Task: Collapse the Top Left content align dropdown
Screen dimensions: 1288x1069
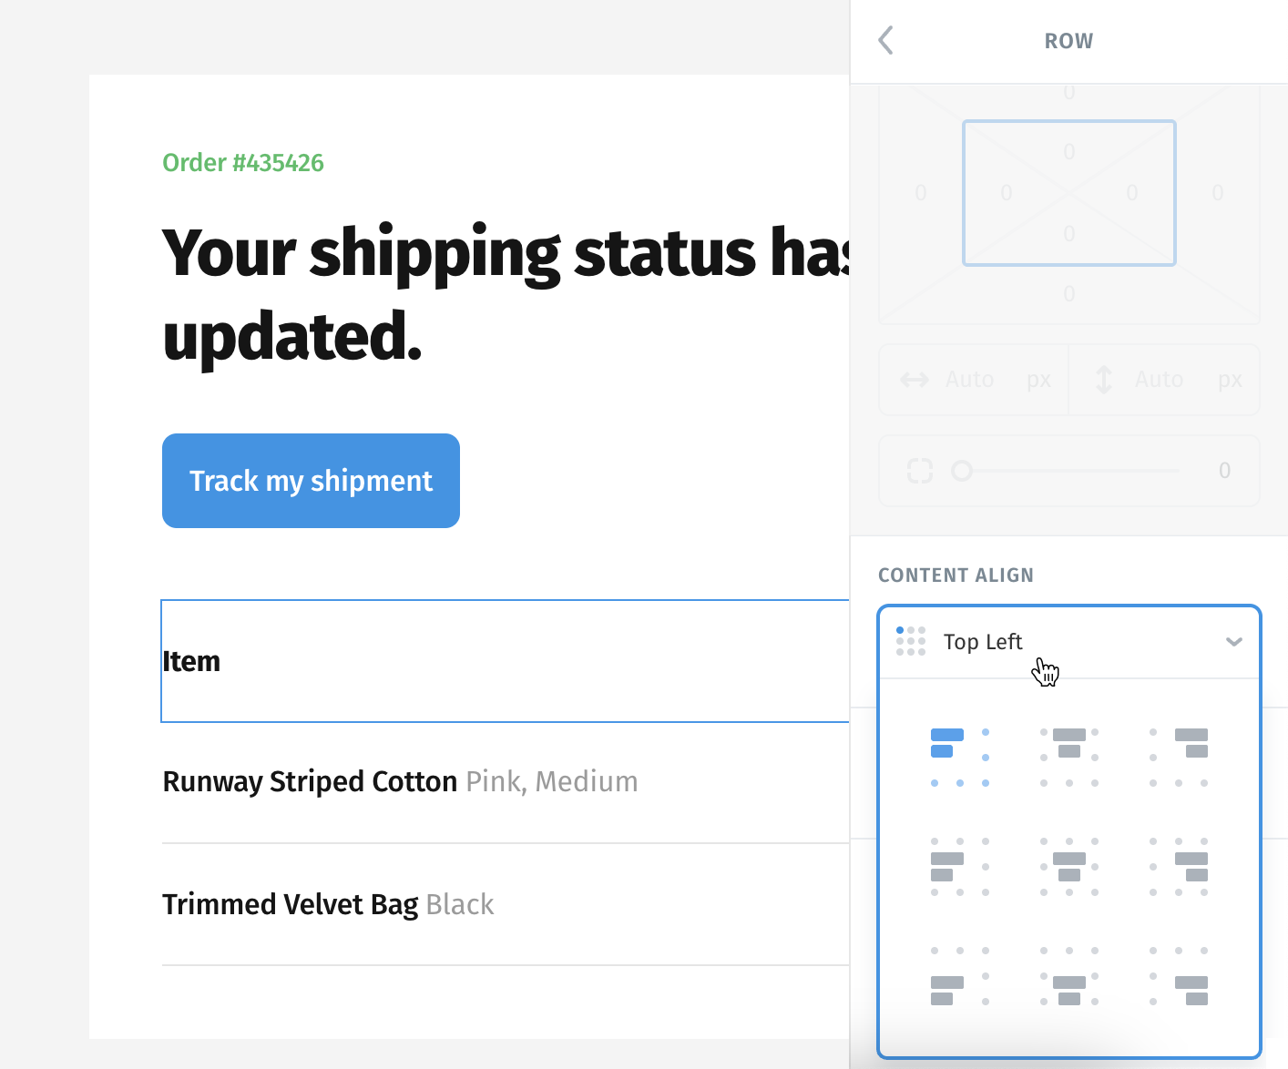Action: click(x=1069, y=642)
